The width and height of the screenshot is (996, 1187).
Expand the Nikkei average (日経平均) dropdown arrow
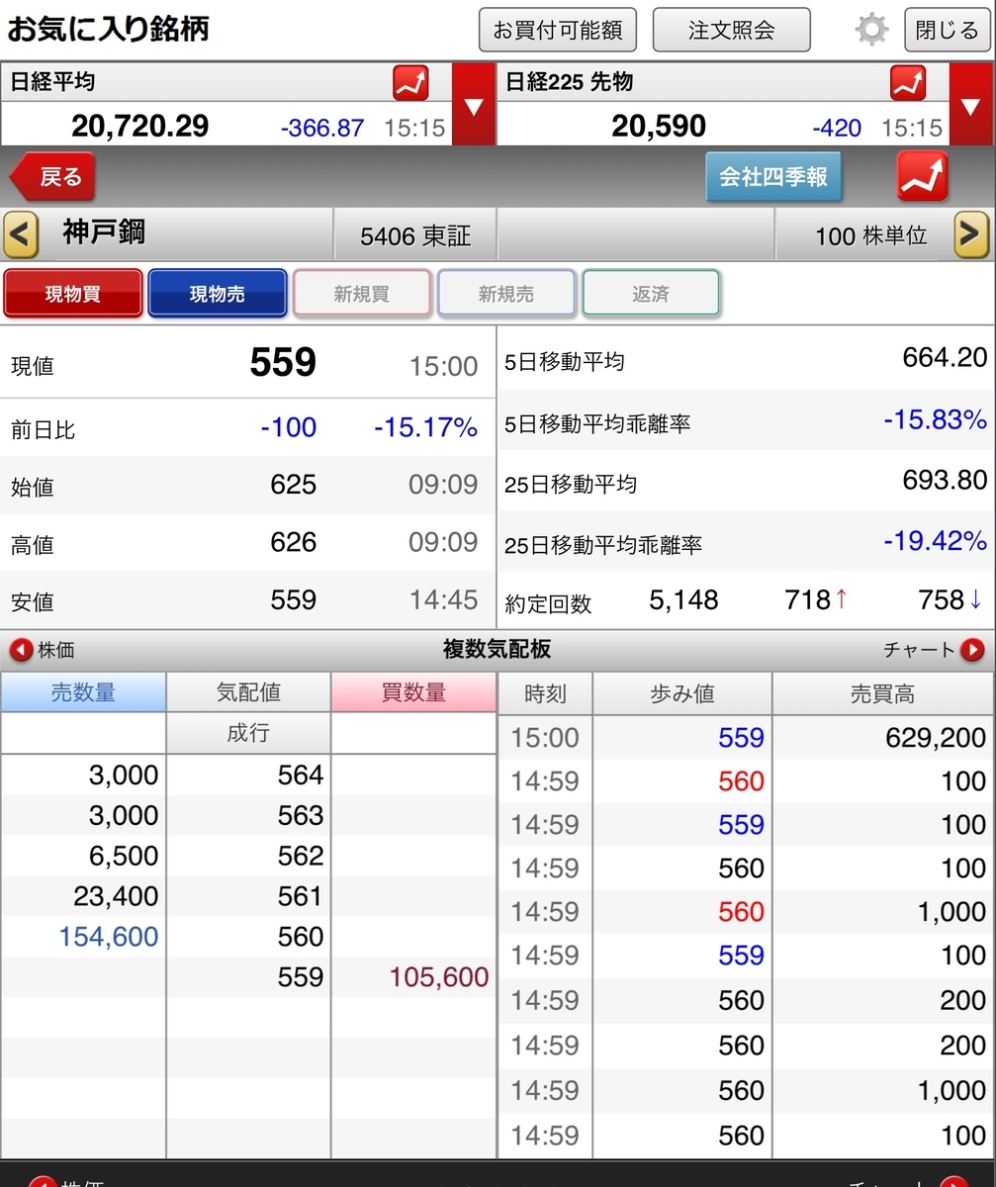point(474,105)
